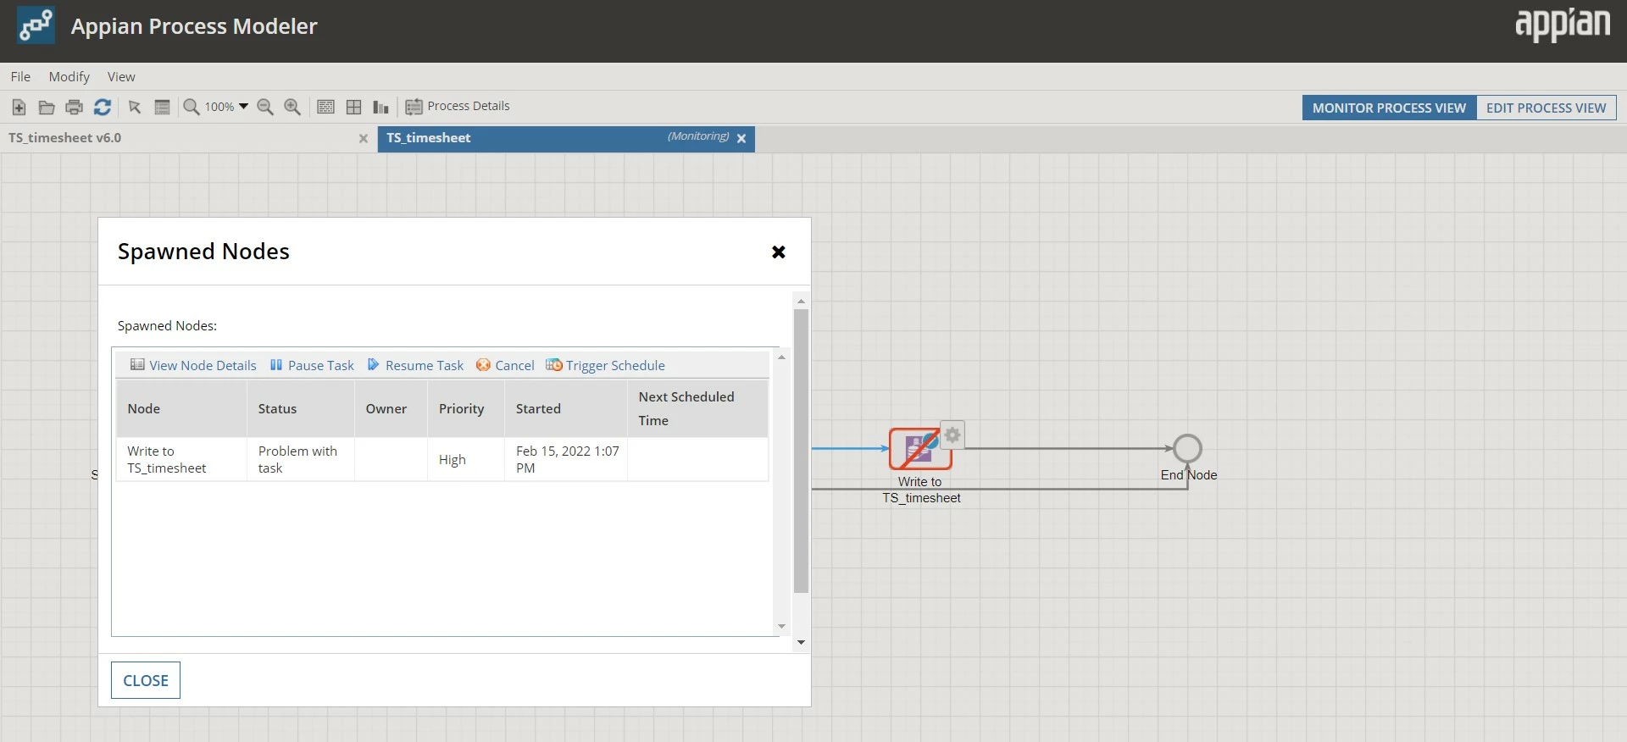Image resolution: width=1627 pixels, height=742 pixels.
Task: Click the CLOSE button in the dialog
Action: [x=146, y=680]
